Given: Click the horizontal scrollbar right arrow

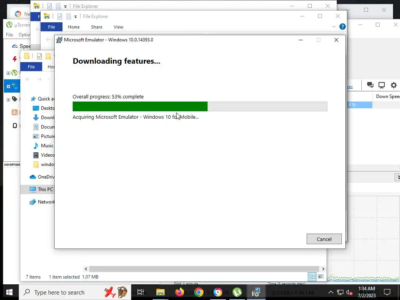Looking at the screenshot, I should (323, 269).
